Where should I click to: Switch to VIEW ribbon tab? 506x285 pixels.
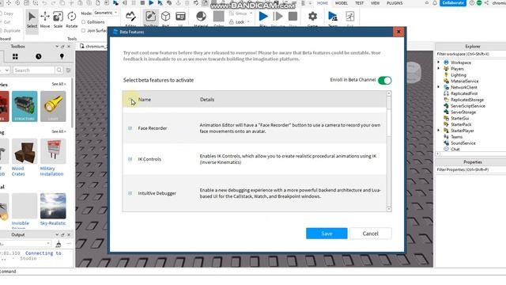pyautogui.click(x=375, y=3)
